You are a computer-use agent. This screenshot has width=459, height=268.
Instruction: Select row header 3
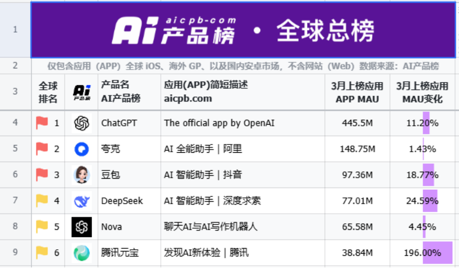click(15, 92)
